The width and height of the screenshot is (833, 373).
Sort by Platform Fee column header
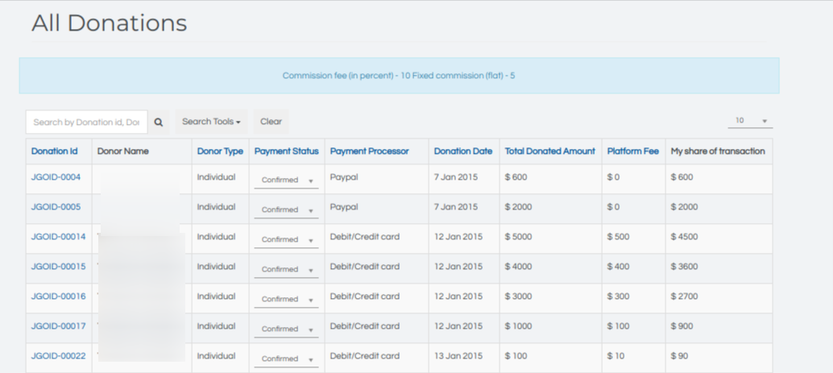632,151
